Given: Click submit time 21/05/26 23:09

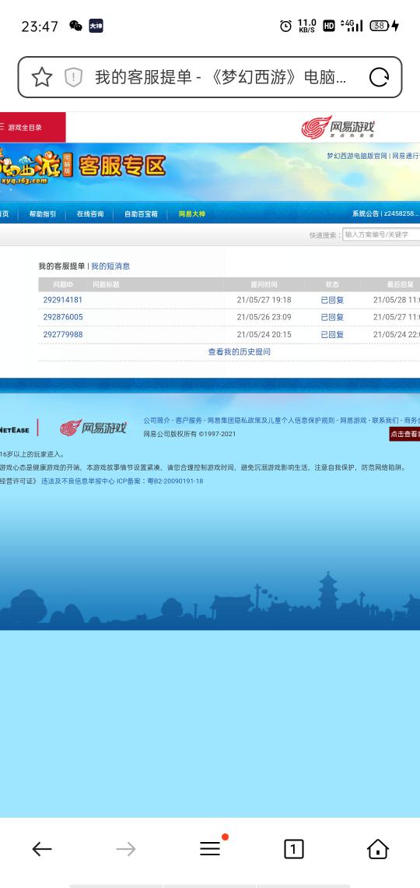Looking at the screenshot, I should [264, 317].
